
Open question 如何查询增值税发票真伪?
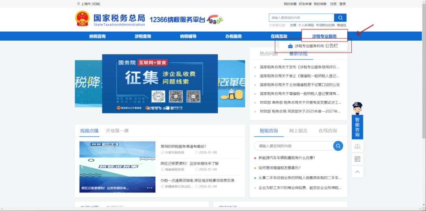click(279, 168)
